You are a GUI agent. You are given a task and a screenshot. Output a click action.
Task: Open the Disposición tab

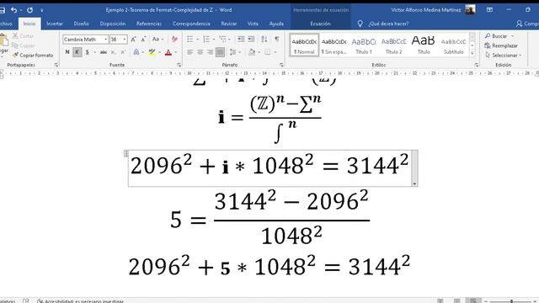tap(113, 24)
